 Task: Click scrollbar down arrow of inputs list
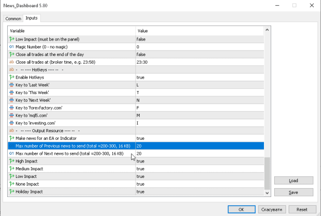[267, 193]
